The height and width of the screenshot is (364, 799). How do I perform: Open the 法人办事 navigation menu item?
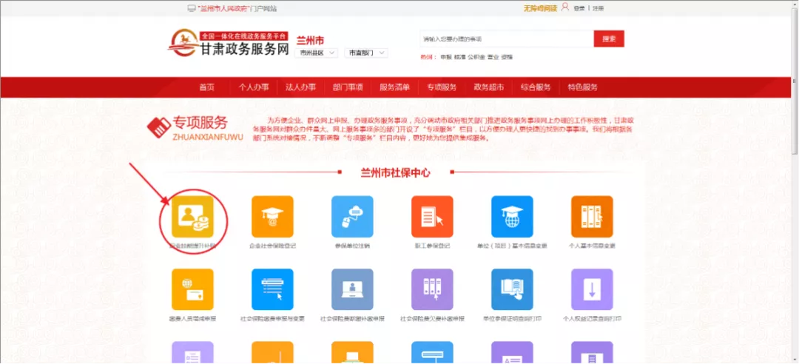pyautogui.click(x=300, y=87)
